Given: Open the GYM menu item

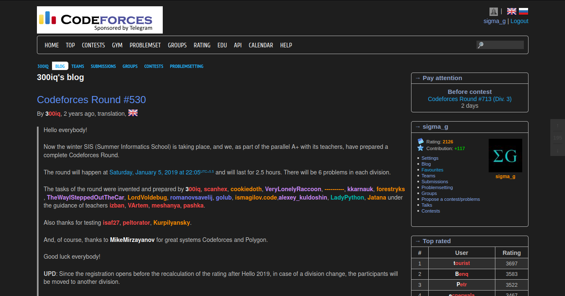Looking at the screenshot, I should [117, 45].
